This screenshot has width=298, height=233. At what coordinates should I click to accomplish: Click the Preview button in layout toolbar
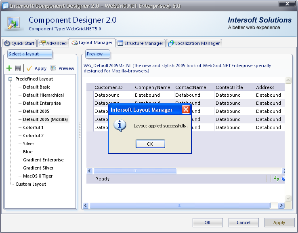pyautogui.click(x=63, y=68)
